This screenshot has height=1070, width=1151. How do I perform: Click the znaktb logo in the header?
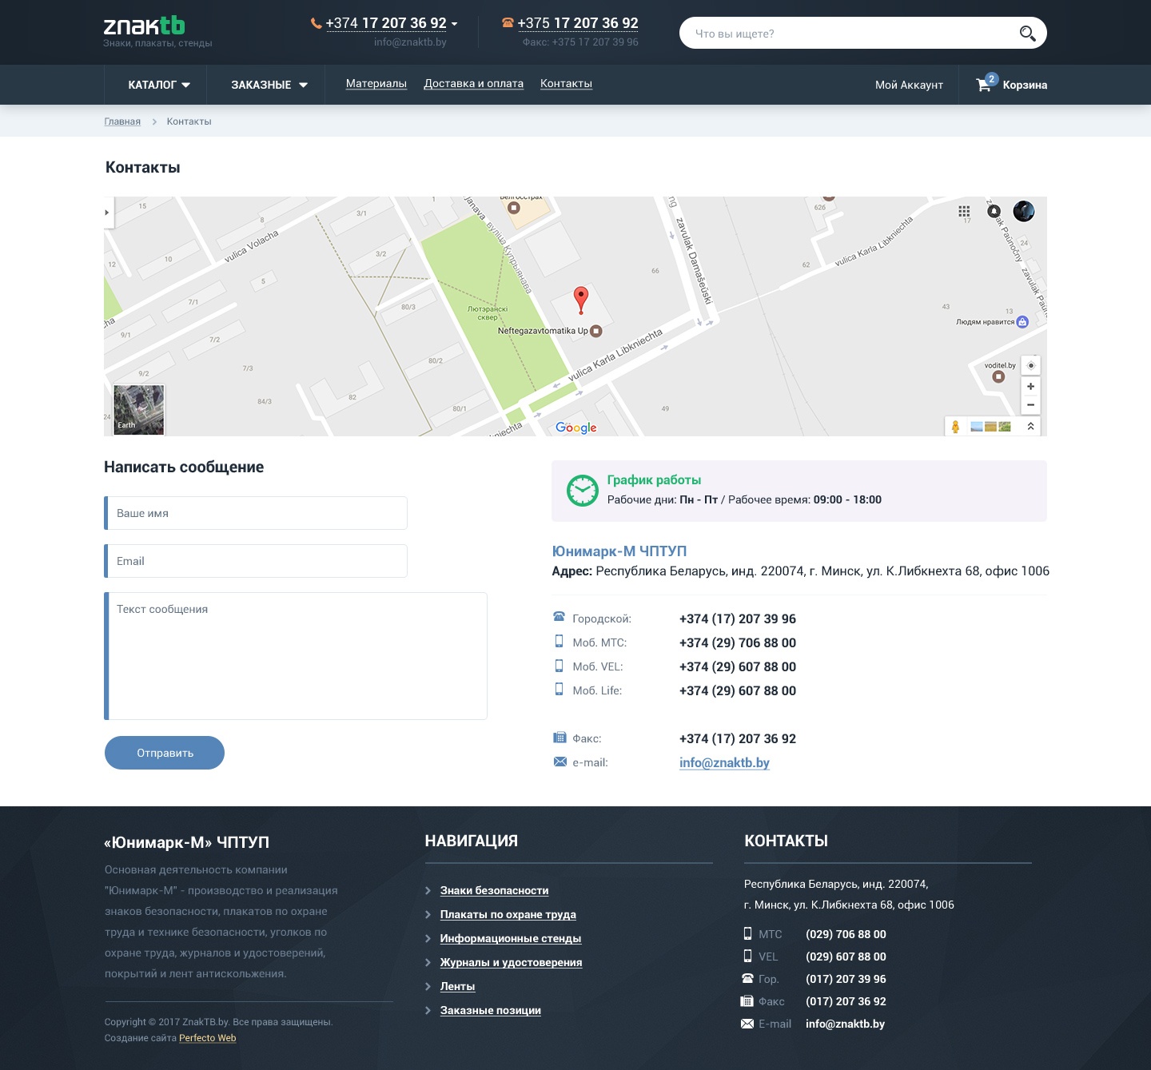pos(145,26)
